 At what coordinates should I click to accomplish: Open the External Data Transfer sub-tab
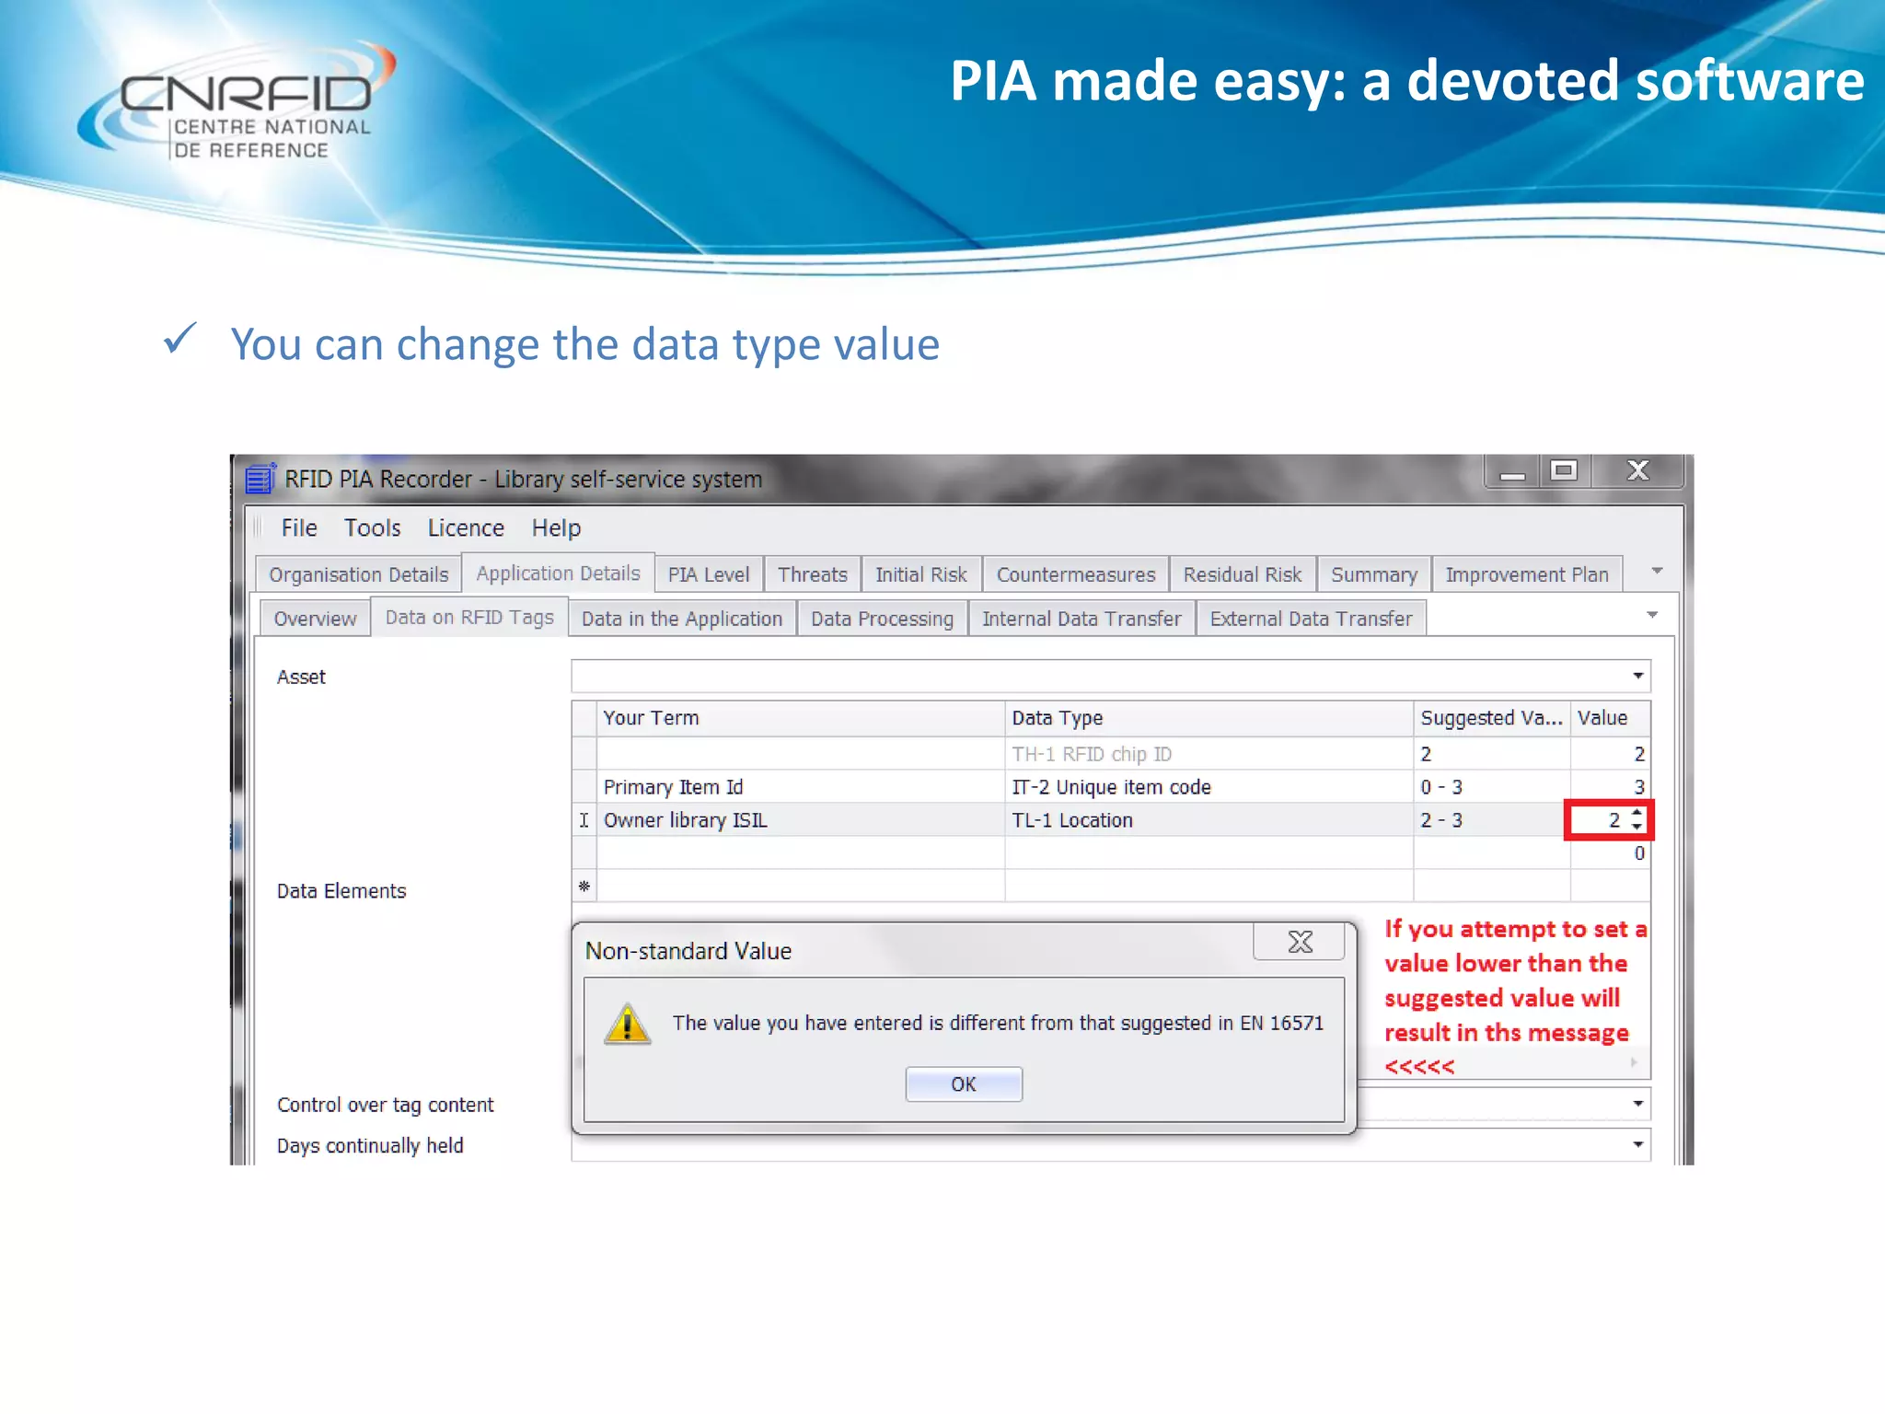1311,619
